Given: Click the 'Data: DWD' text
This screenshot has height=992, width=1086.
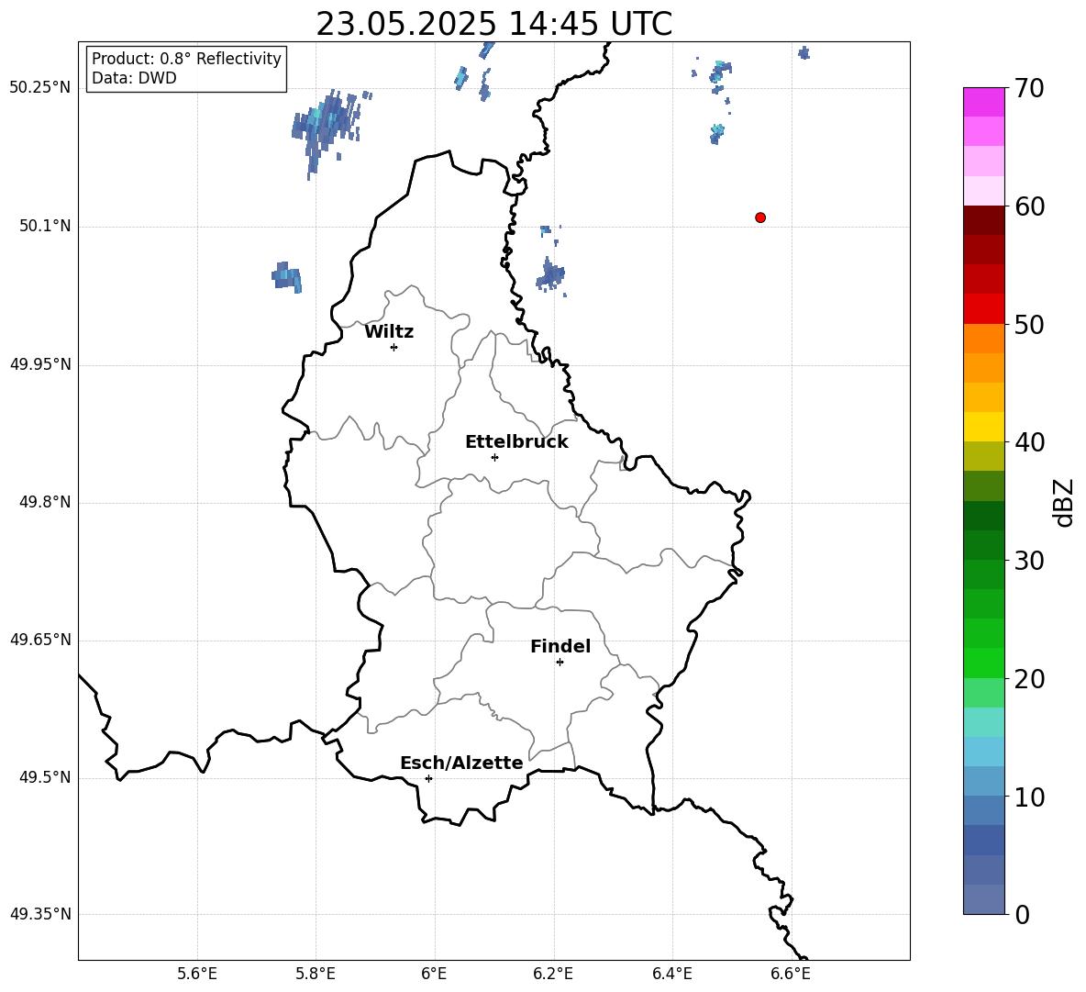Looking at the screenshot, I should point(134,78).
